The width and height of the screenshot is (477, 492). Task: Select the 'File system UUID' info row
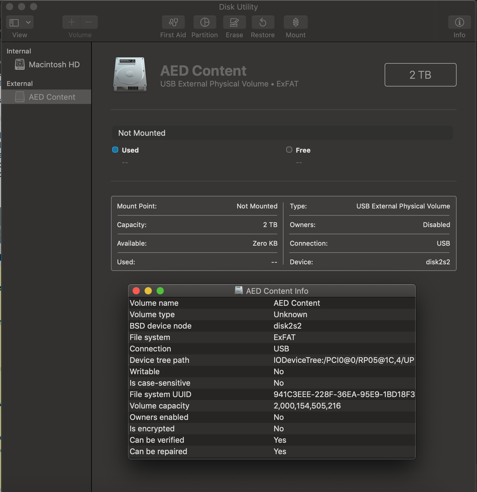coord(272,394)
